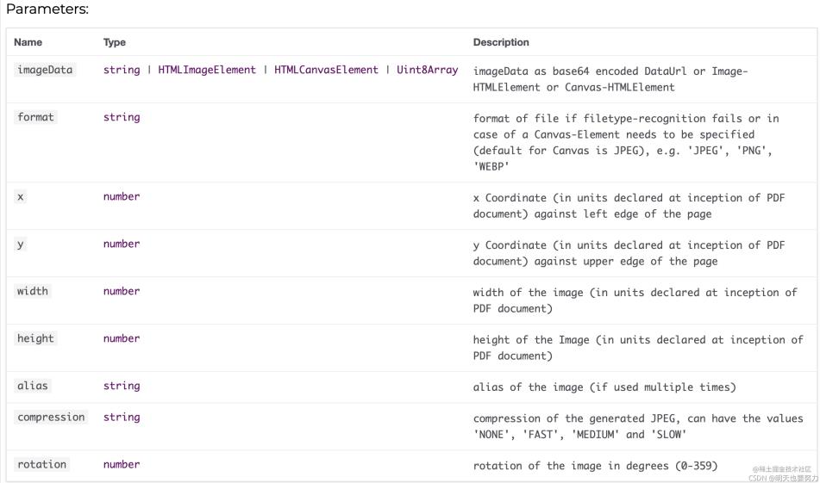
Task: Select the Uint8Array type link
Action: click(427, 70)
